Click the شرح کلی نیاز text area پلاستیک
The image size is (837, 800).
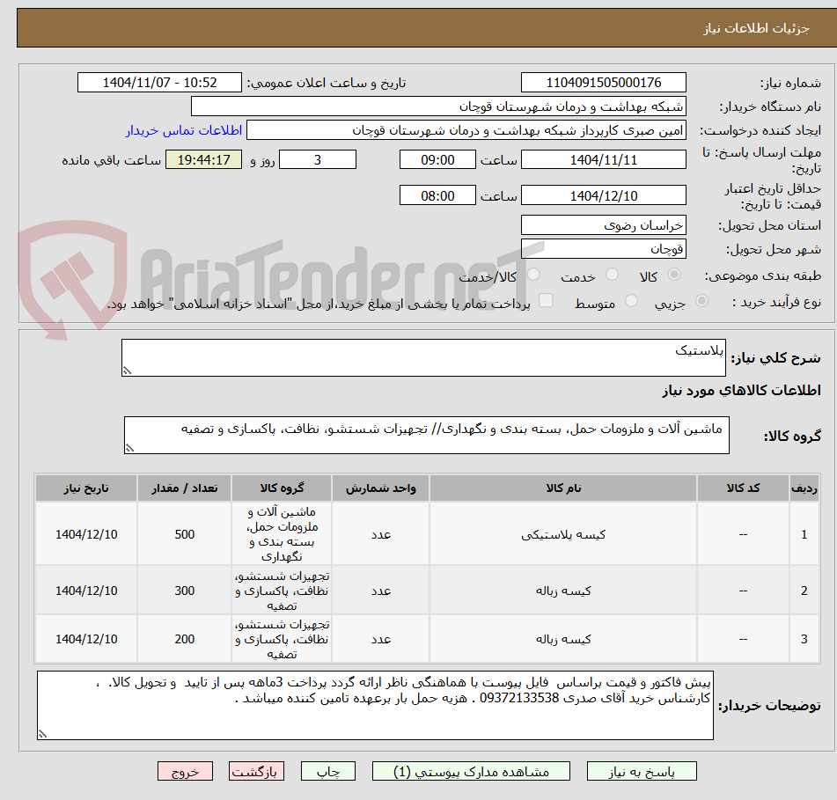click(423, 357)
